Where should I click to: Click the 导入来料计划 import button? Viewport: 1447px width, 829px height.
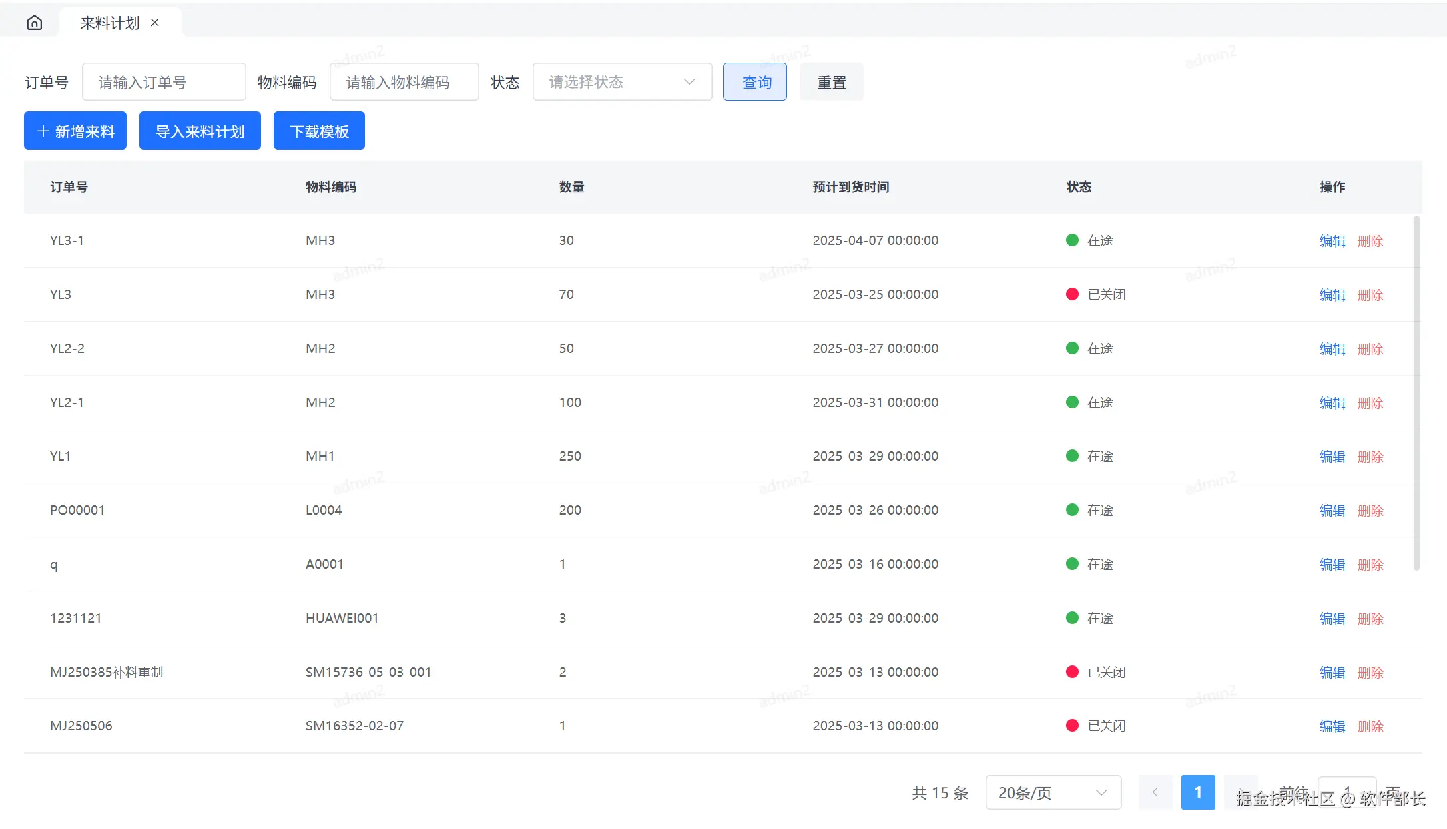coord(200,131)
